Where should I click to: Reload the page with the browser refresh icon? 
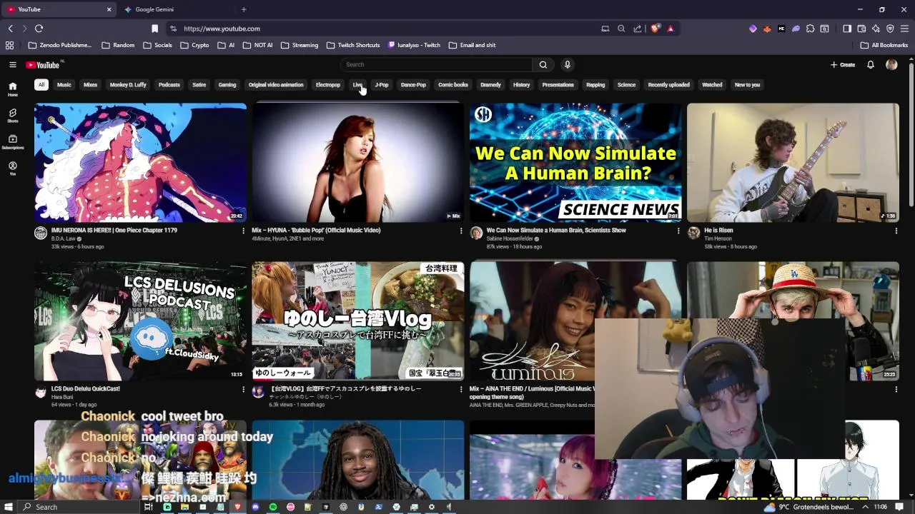coord(39,29)
